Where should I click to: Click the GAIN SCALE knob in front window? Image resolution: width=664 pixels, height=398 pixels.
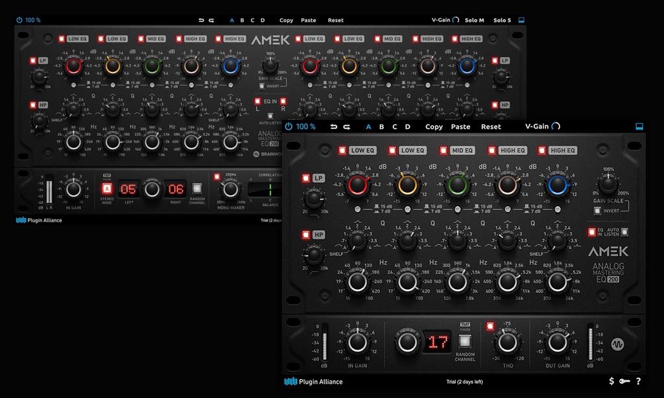[608, 183]
